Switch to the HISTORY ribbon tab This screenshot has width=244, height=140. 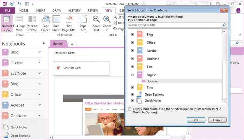click(74, 11)
